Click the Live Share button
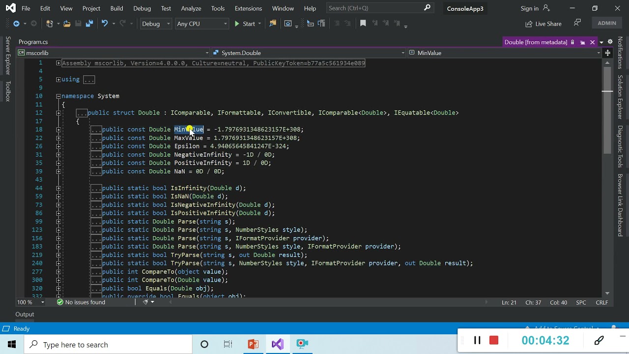This screenshot has width=629, height=354. [543, 24]
